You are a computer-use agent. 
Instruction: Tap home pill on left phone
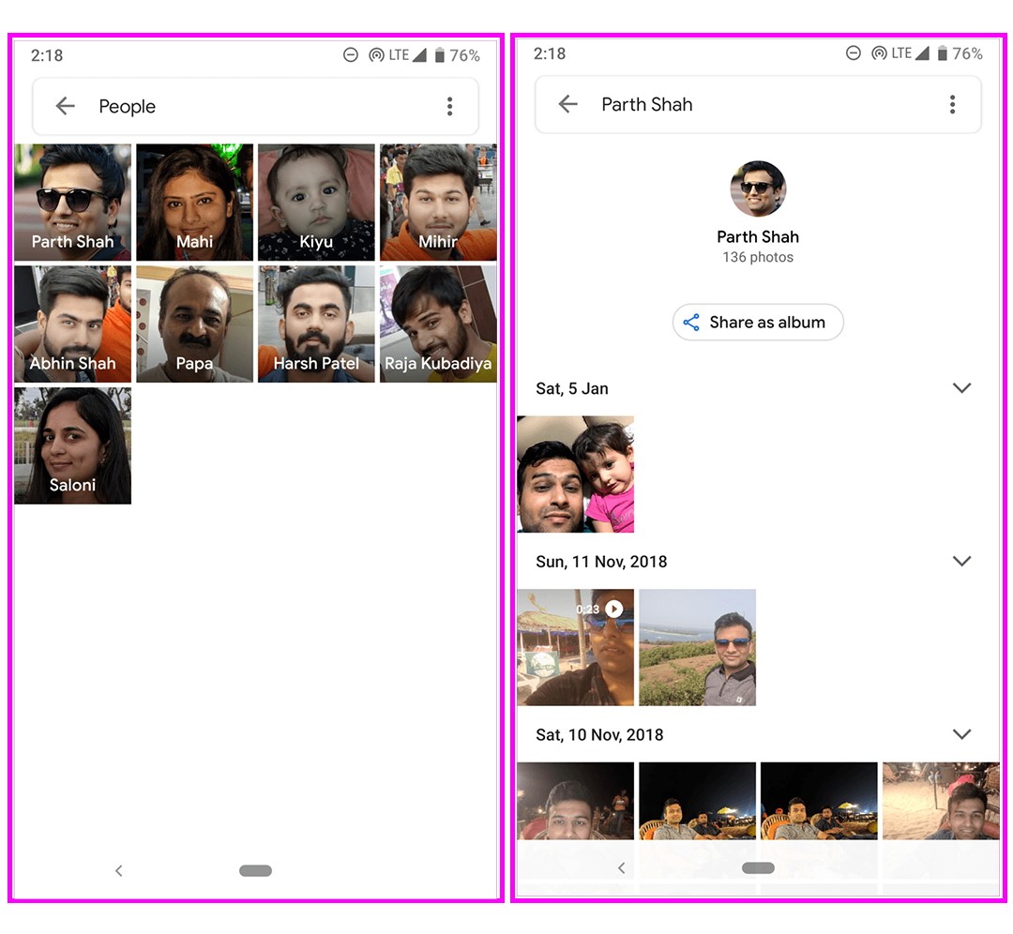(255, 870)
